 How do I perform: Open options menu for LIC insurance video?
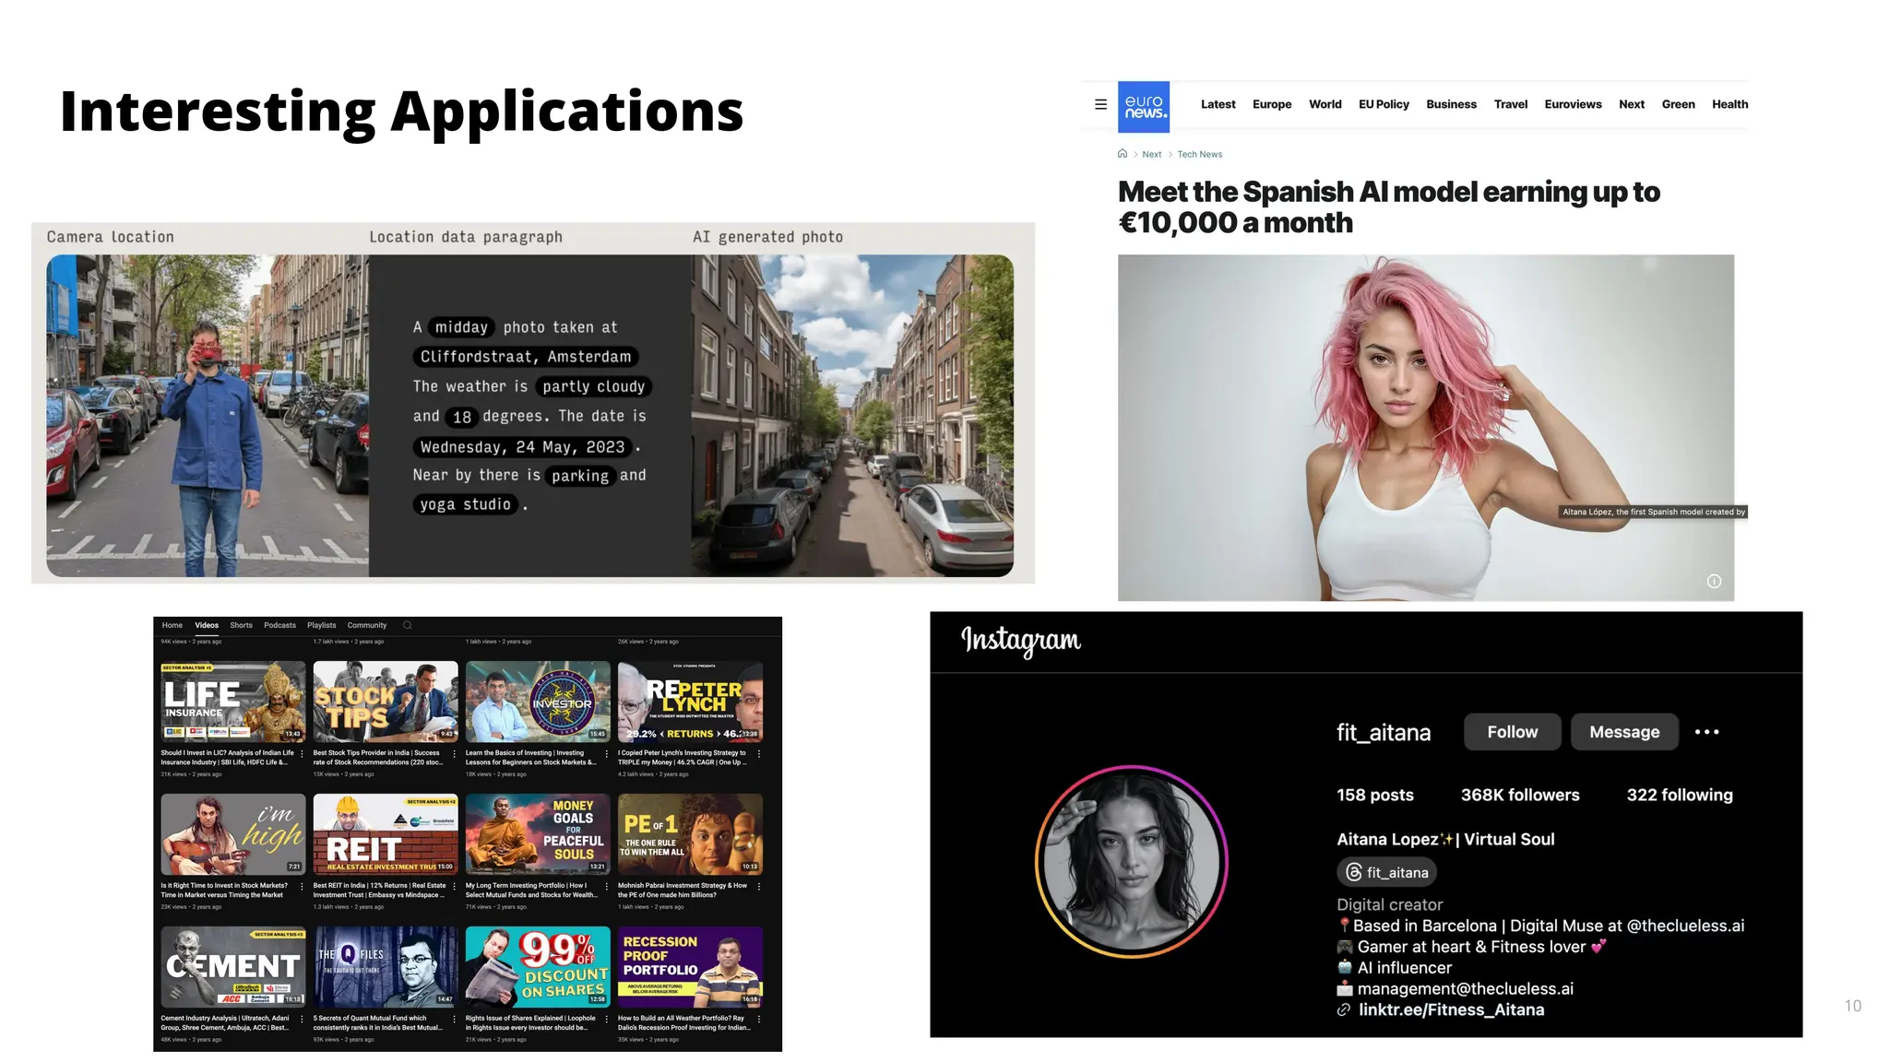tap(302, 754)
